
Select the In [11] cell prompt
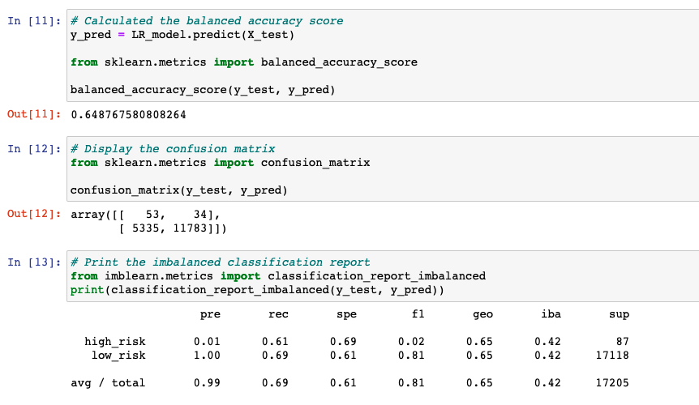pyautogui.click(x=34, y=21)
